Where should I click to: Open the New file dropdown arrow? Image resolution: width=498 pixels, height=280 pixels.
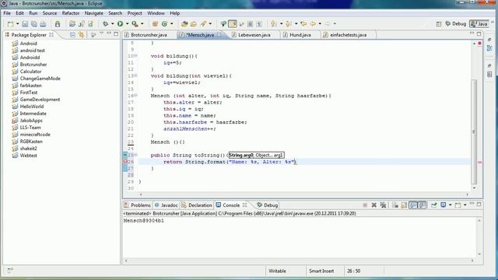[17, 24]
